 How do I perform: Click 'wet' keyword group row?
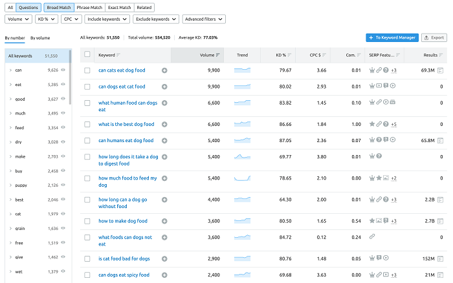(x=37, y=271)
